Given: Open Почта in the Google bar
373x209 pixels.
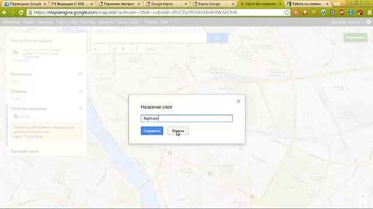Looking at the screenshot, I should (x=121, y=22).
